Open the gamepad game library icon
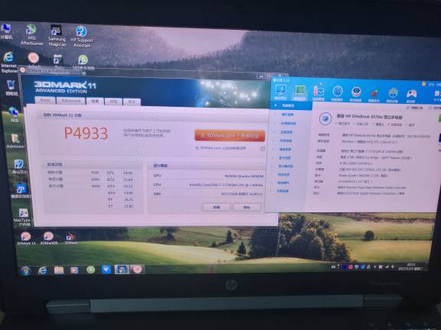The width and height of the screenshot is (441, 330). click(411, 95)
